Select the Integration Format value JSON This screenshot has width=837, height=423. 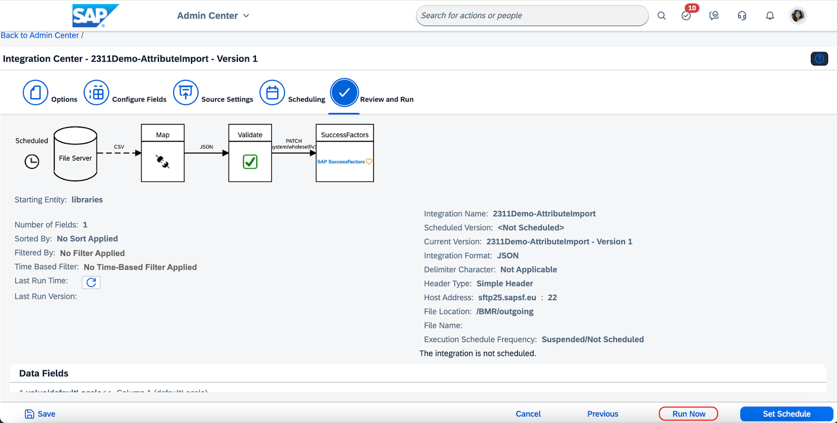[x=508, y=256]
